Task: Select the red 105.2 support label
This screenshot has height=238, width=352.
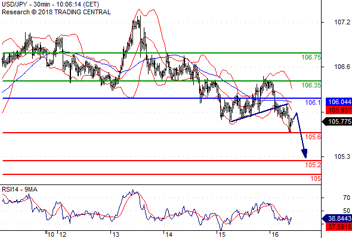Action: pos(313,165)
